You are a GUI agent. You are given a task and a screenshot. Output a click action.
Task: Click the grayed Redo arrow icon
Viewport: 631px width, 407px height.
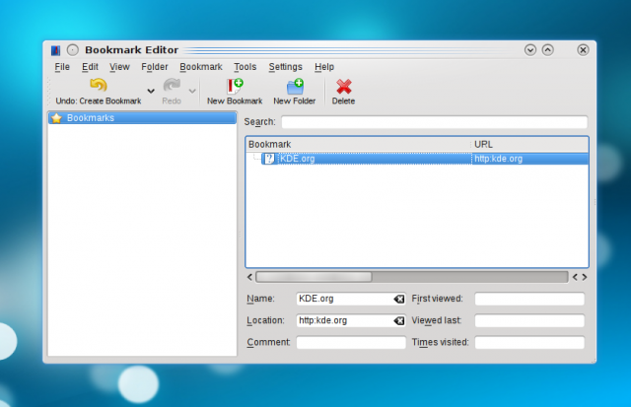(x=172, y=87)
